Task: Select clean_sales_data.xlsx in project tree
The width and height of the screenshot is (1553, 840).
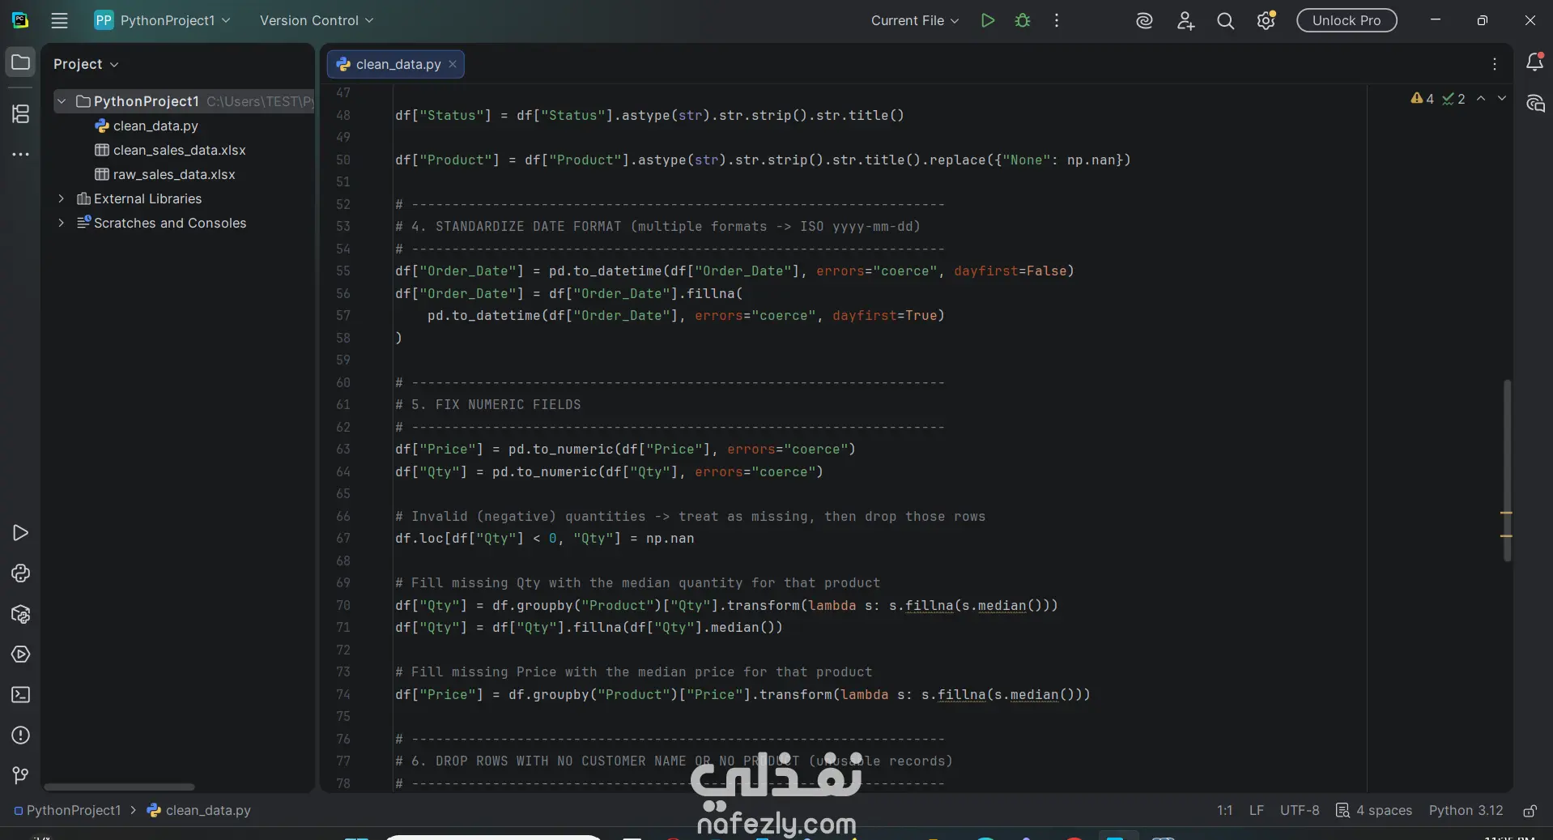Action: (179, 150)
